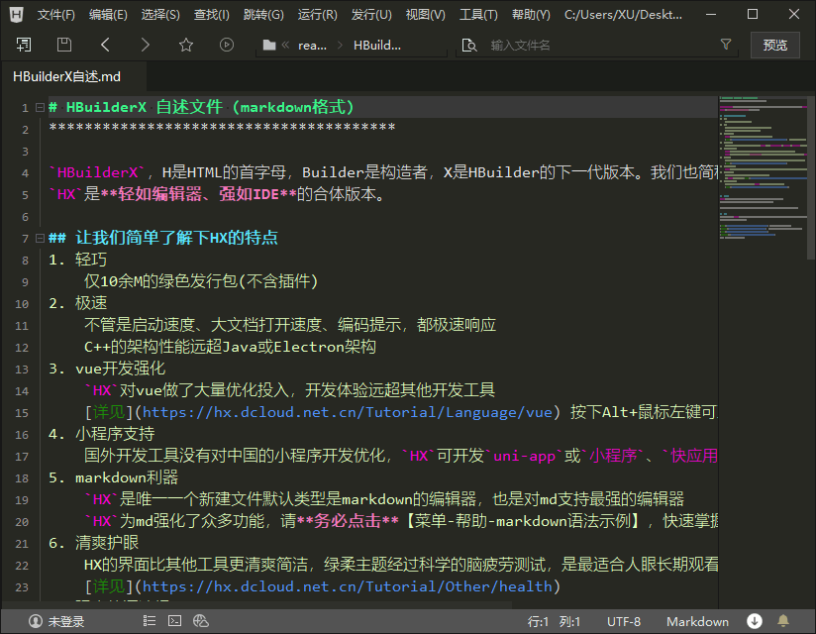
Task: Click the 列:1 column indicator
Action: point(569,621)
